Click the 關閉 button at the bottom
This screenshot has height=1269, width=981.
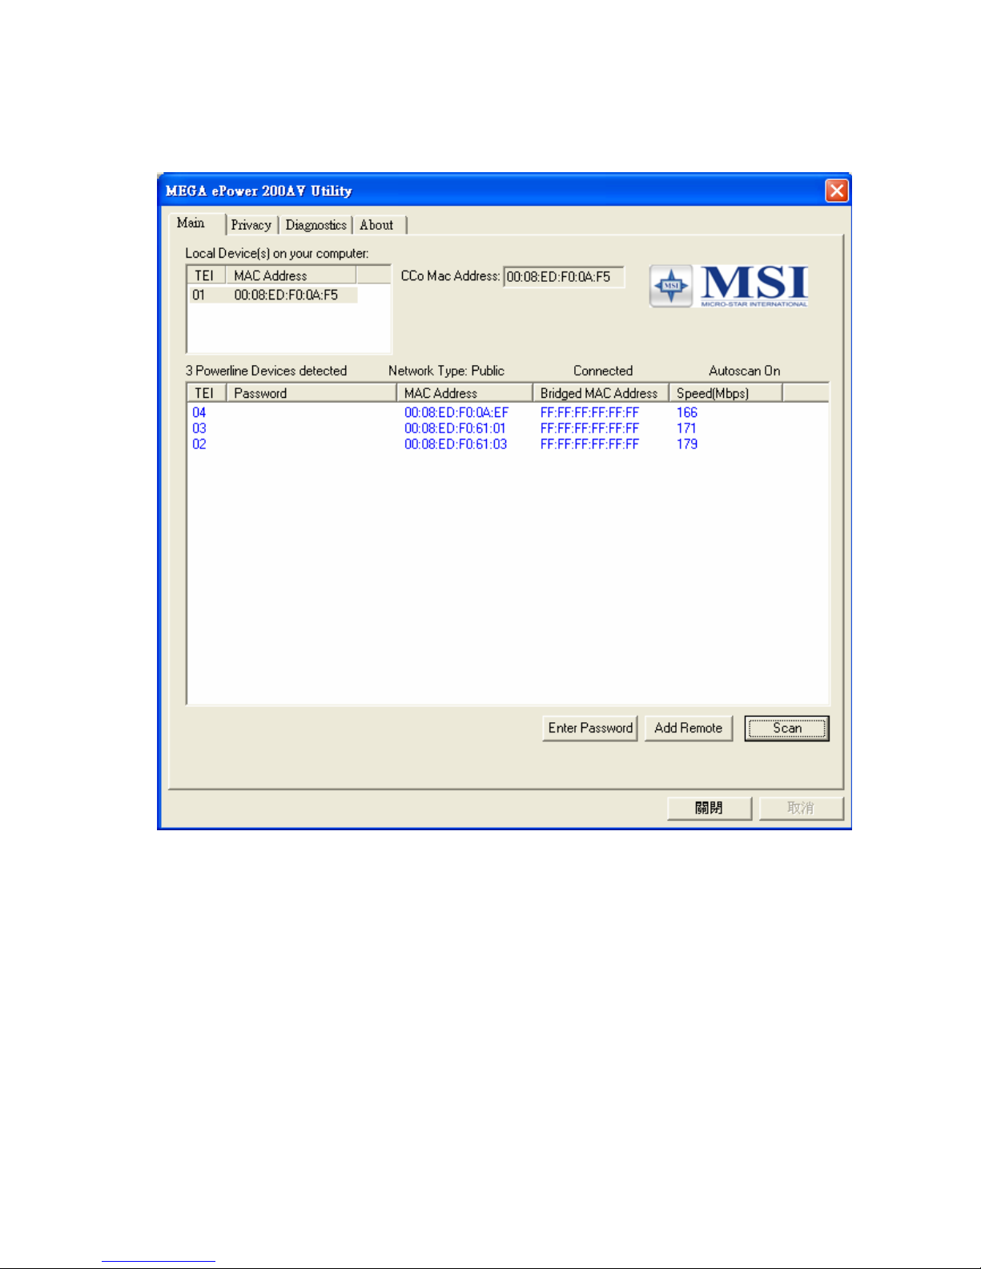(x=710, y=808)
